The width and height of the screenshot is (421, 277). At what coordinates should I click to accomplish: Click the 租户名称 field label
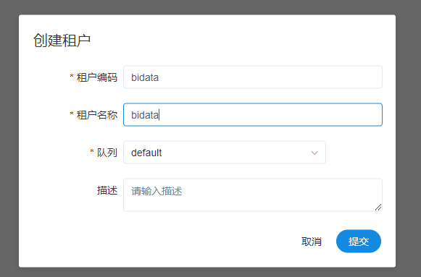(97, 115)
